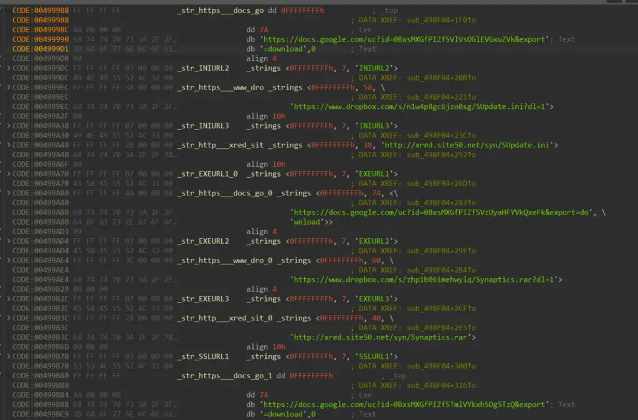The width and height of the screenshot is (638, 420).
Task: Jump to the sub_498F04+2CF xref
Action: tap(441, 309)
